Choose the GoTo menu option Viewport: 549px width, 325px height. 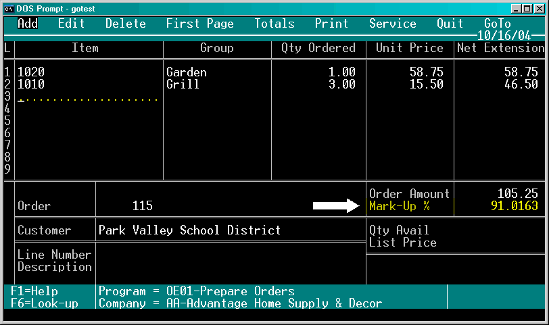pos(497,24)
